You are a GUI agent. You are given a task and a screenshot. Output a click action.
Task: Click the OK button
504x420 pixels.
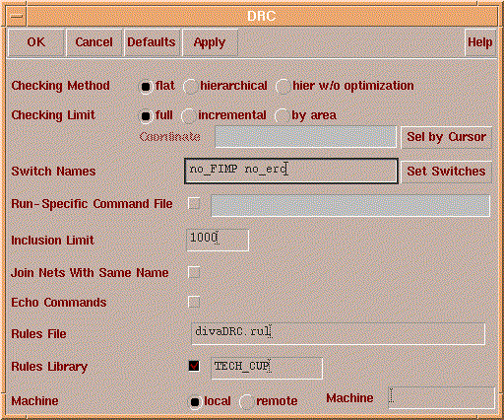click(x=35, y=42)
